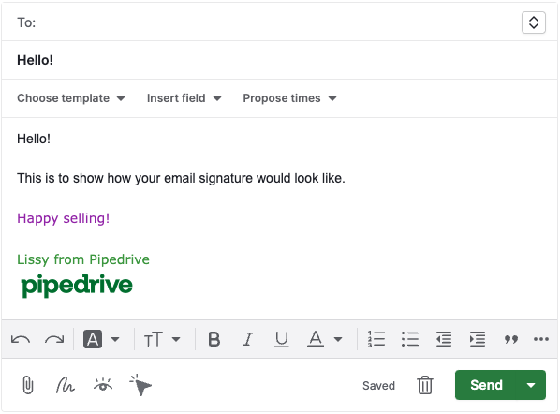Open the Choose template dropdown
Image resolution: width=560 pixels, height=414 pixels.
click(71, 98)
